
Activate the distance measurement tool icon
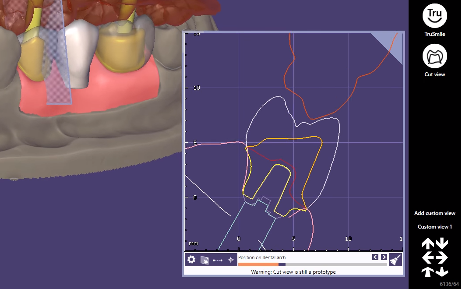(x=218, y=260)
